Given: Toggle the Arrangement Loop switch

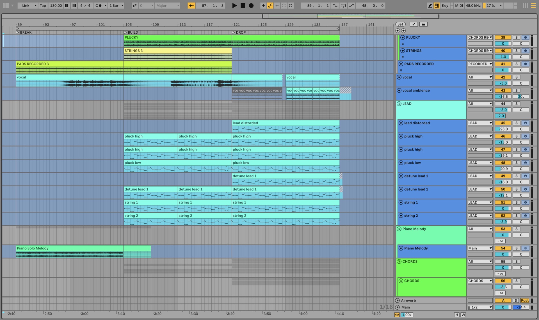Looking at the screenshot, I should tap(343, 5).
